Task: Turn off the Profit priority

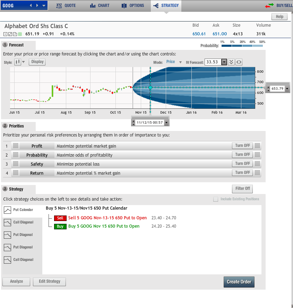Action: (242, 146)
